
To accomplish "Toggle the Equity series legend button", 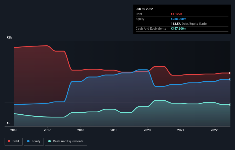I will [x=34, y=141].
